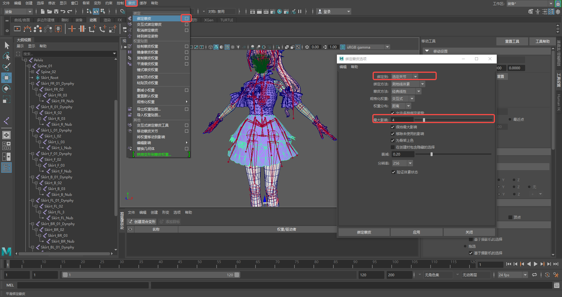Toggle sRGB gamma color management ON button
Viewport: 562px width, 297px height.
(x=343, y=47)
